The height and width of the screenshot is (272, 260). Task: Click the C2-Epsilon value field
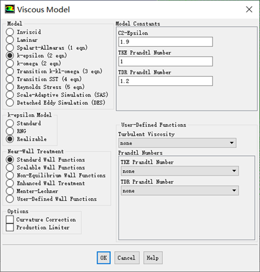[165, 42]
